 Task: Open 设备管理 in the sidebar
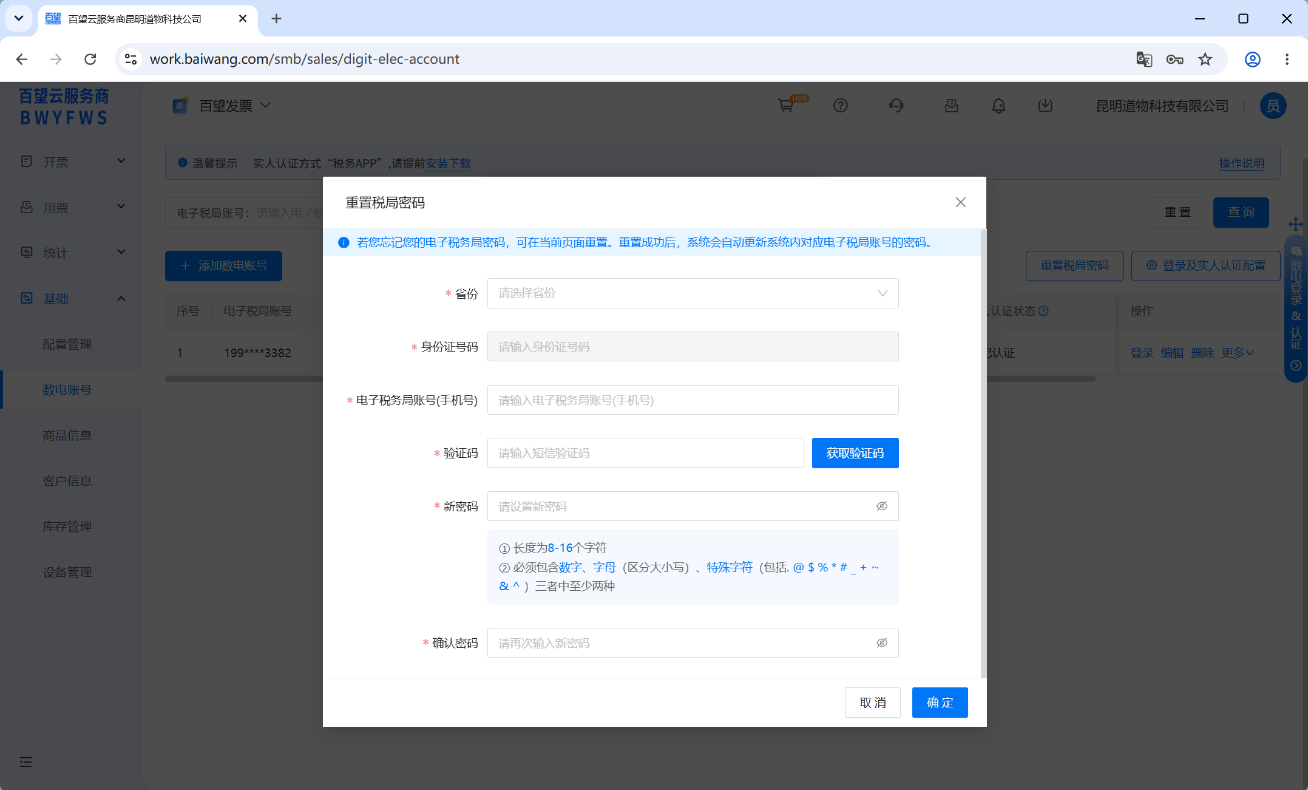[67, 572]
